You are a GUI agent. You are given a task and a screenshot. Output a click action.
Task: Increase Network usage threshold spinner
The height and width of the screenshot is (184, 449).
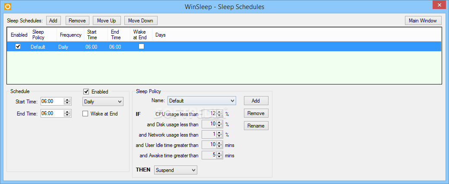pyautogui.click(x=219, y=133)
